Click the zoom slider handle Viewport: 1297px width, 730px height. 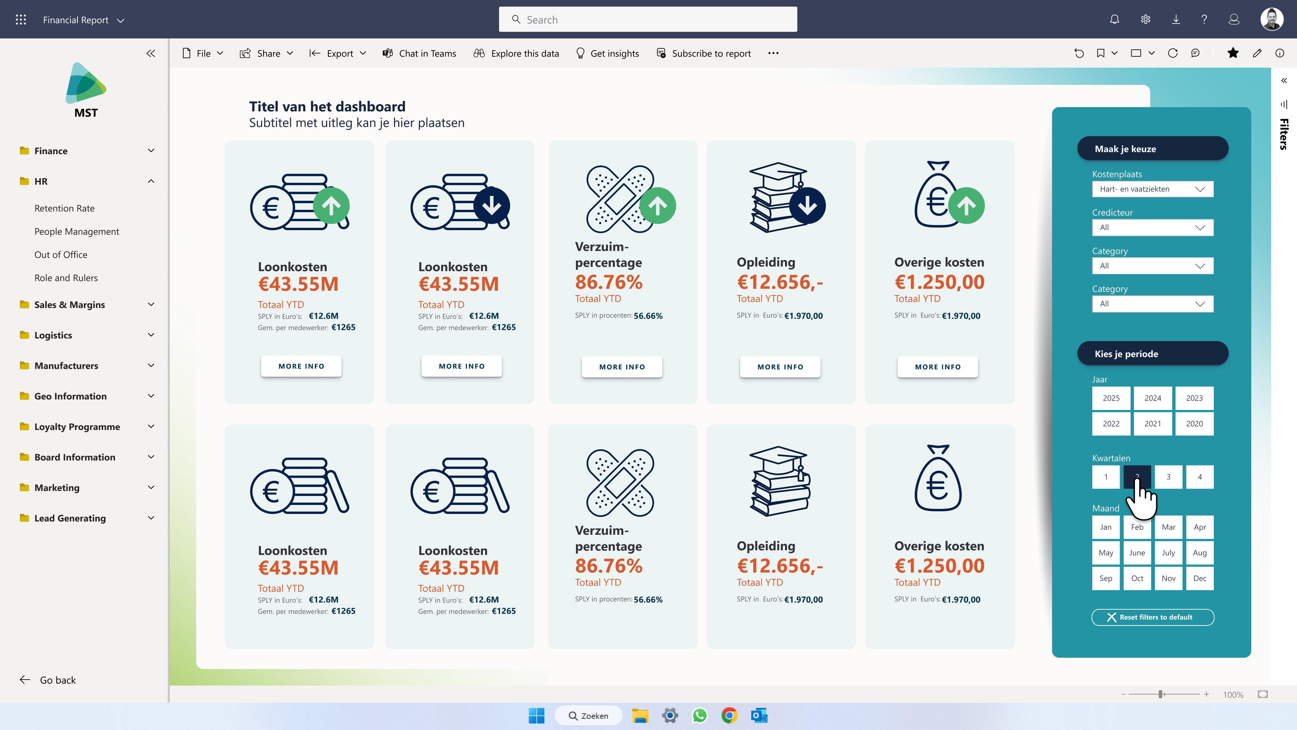coord(1160,694)
